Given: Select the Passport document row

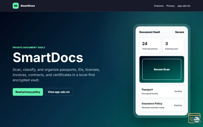Looking at the screenshot, I should 162,91.
